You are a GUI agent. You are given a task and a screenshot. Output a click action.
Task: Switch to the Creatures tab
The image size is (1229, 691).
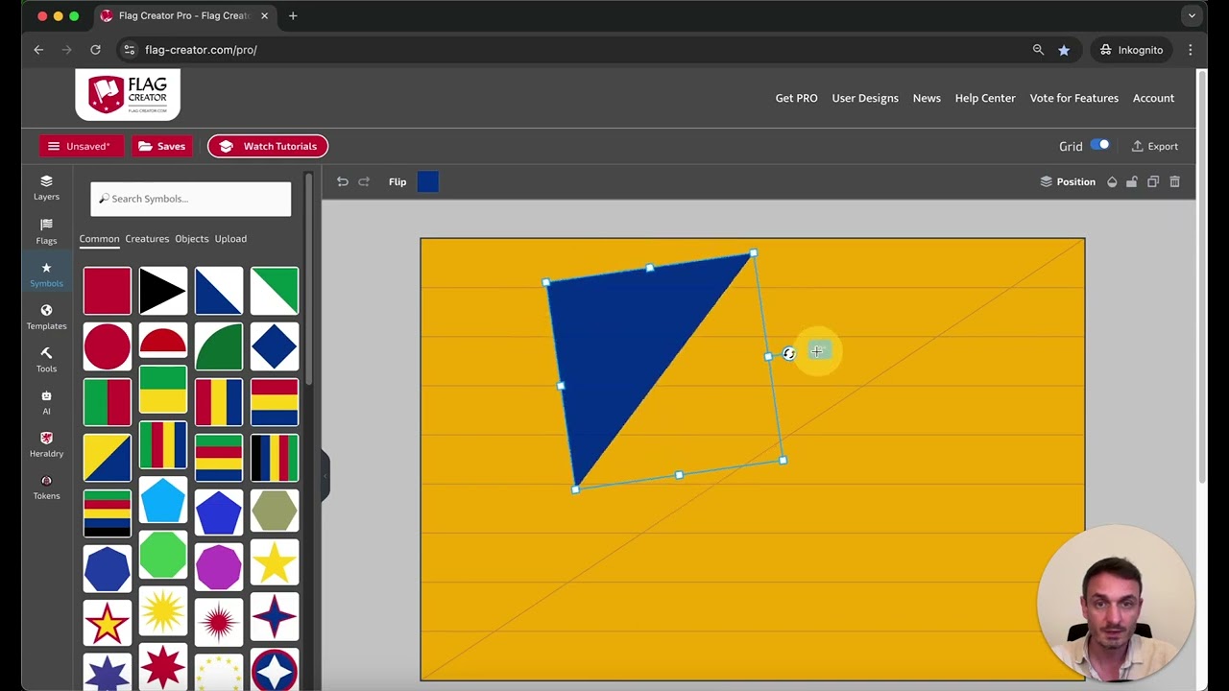coord(147,239)
